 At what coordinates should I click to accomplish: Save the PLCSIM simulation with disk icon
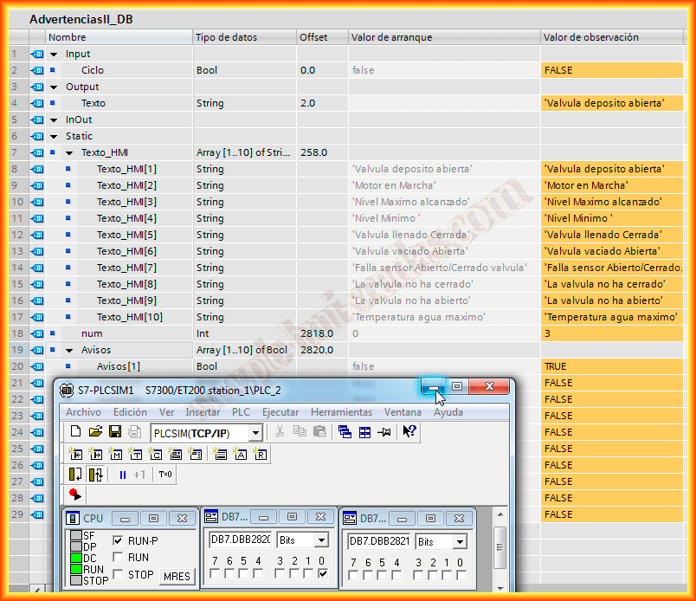(114, 432)
